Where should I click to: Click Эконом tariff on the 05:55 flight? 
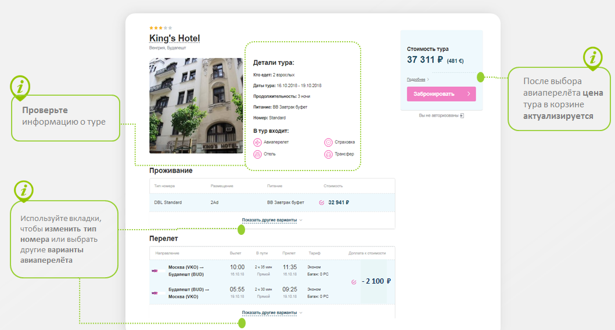314,289
